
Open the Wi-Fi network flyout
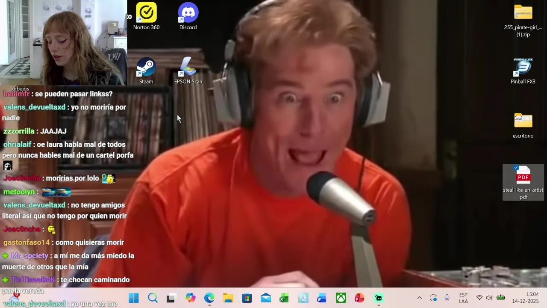479,298
